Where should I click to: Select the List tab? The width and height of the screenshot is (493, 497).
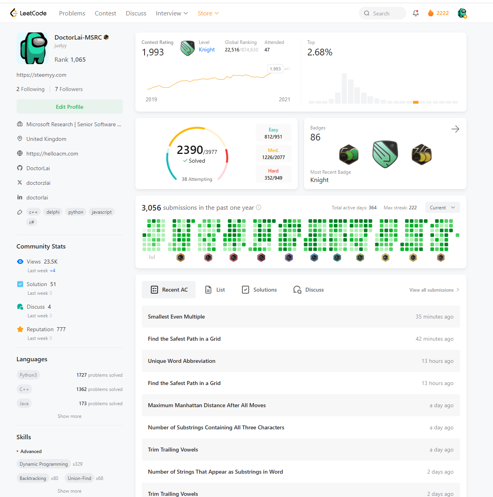click(x=215, y=290)
